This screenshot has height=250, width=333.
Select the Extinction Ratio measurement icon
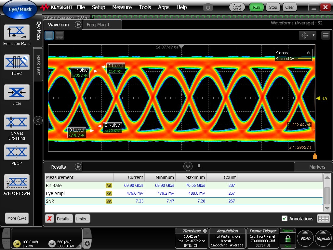pos(17,33)
